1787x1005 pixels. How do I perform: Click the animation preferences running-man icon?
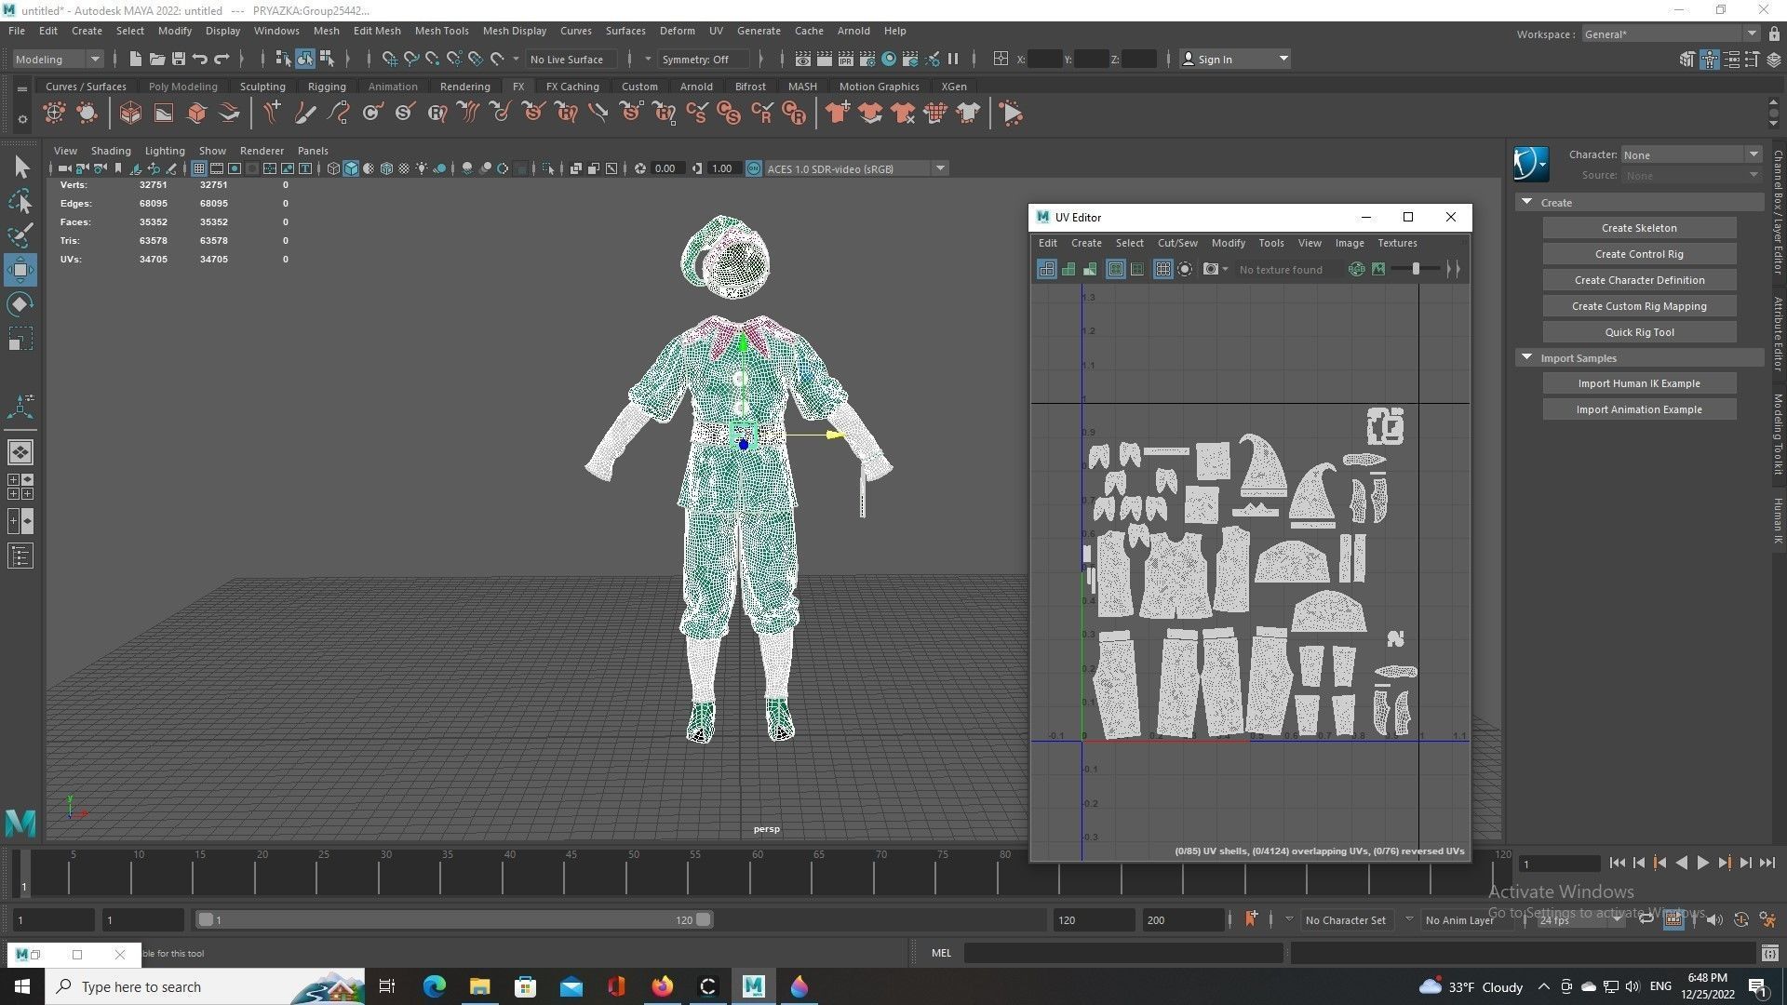pyautogui.click(x=1767, y=919)
